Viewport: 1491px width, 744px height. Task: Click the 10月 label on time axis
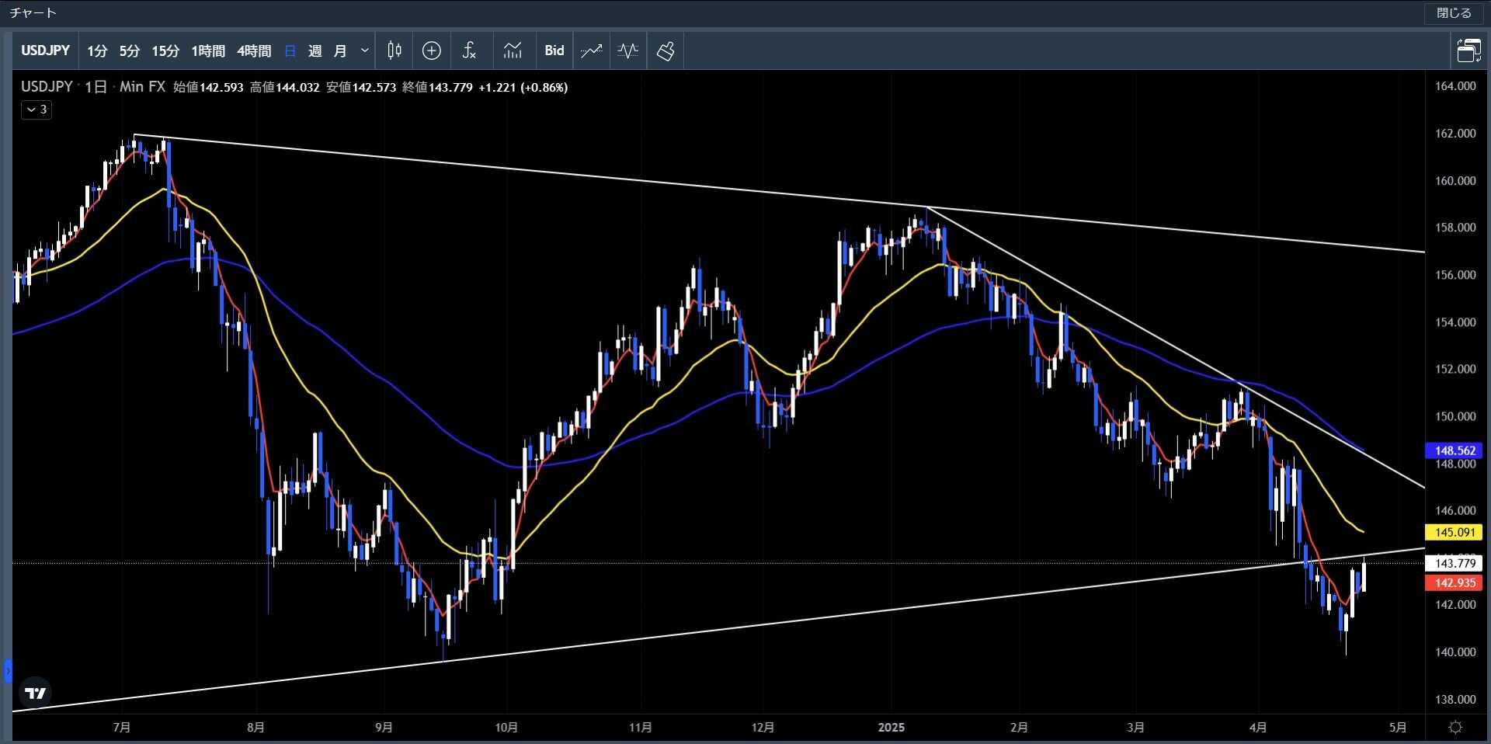pos(506,728)
